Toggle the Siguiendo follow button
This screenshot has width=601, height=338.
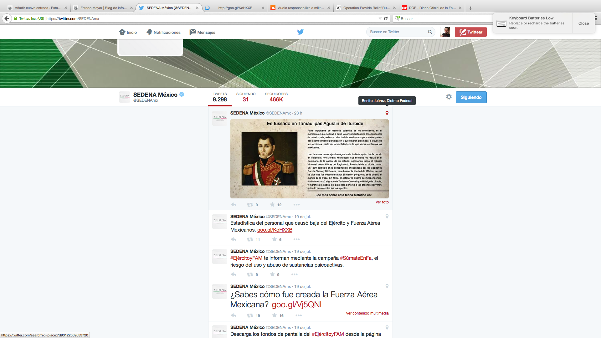point(471,97)
